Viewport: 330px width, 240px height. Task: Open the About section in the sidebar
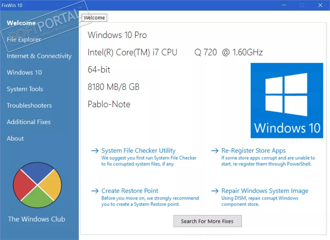(x=15, y=138)
